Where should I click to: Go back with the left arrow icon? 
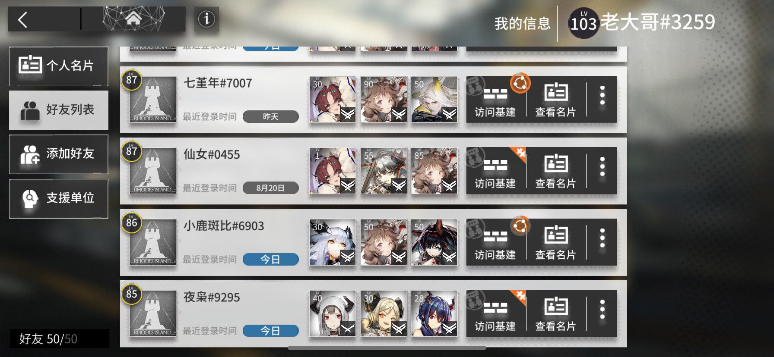click(x=22, y=19)
